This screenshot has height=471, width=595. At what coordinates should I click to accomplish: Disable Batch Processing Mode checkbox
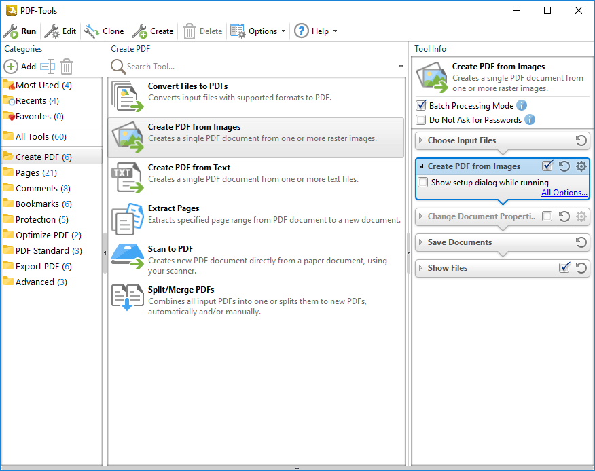coord(421,106)
